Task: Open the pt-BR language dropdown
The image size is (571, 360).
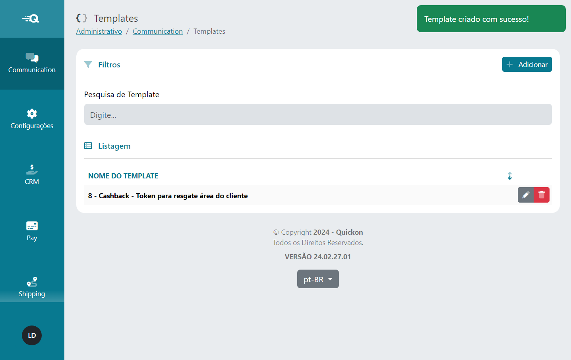Action: 318,279
